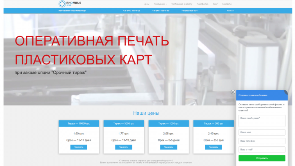Click the folded corner of message popup
Image resolution: width=295 pixels, height=166 pixels.
[286, 92]
